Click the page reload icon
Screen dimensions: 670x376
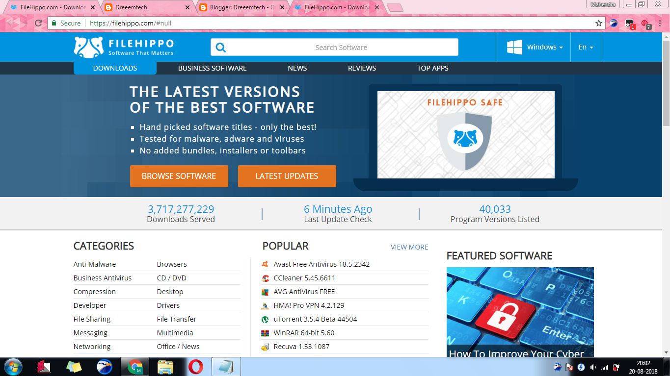[37, 23]
